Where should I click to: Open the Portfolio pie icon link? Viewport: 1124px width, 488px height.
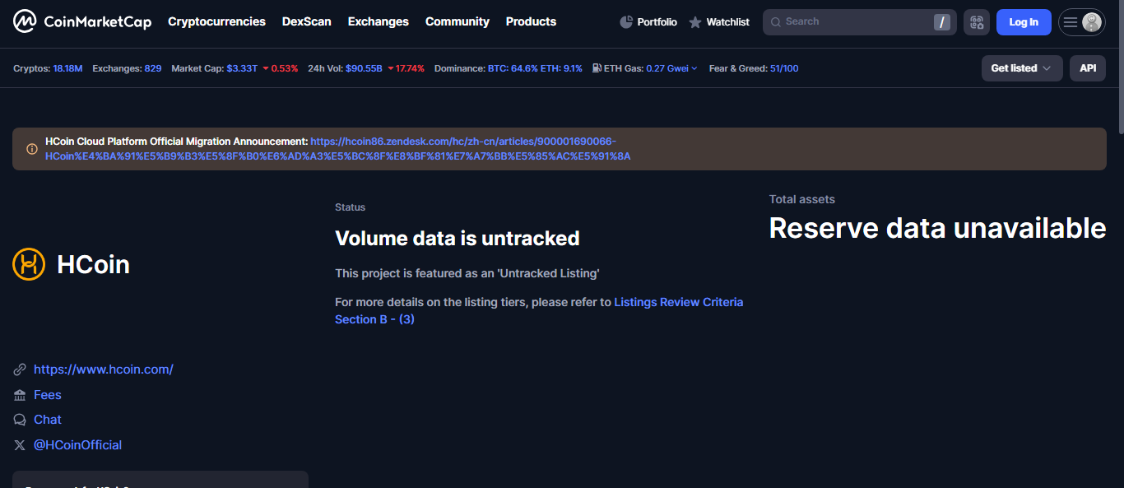tap(648, 22)
